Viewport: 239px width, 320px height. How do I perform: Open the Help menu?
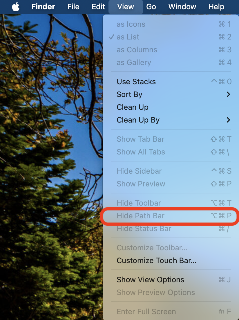pos(216,7)
